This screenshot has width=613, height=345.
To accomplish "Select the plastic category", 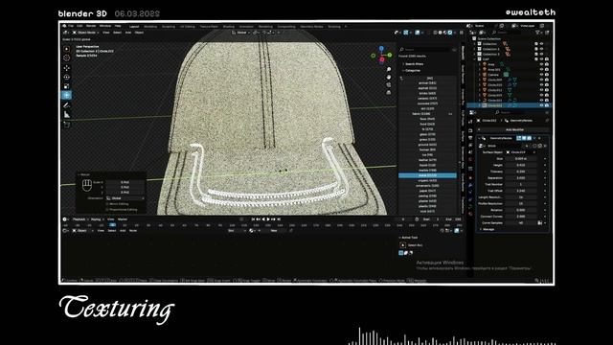I will [x=427, y=206].
